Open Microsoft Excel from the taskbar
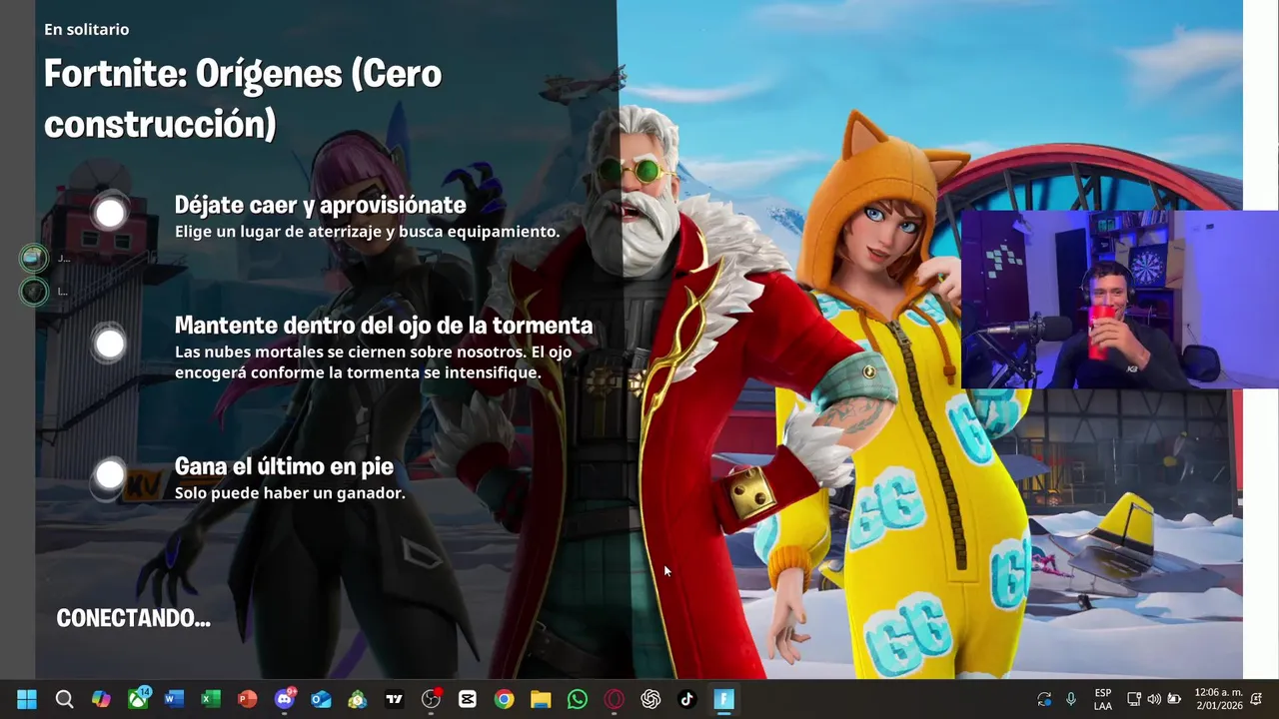Viewport: 1279px width, 719px height. pos(211,699)
